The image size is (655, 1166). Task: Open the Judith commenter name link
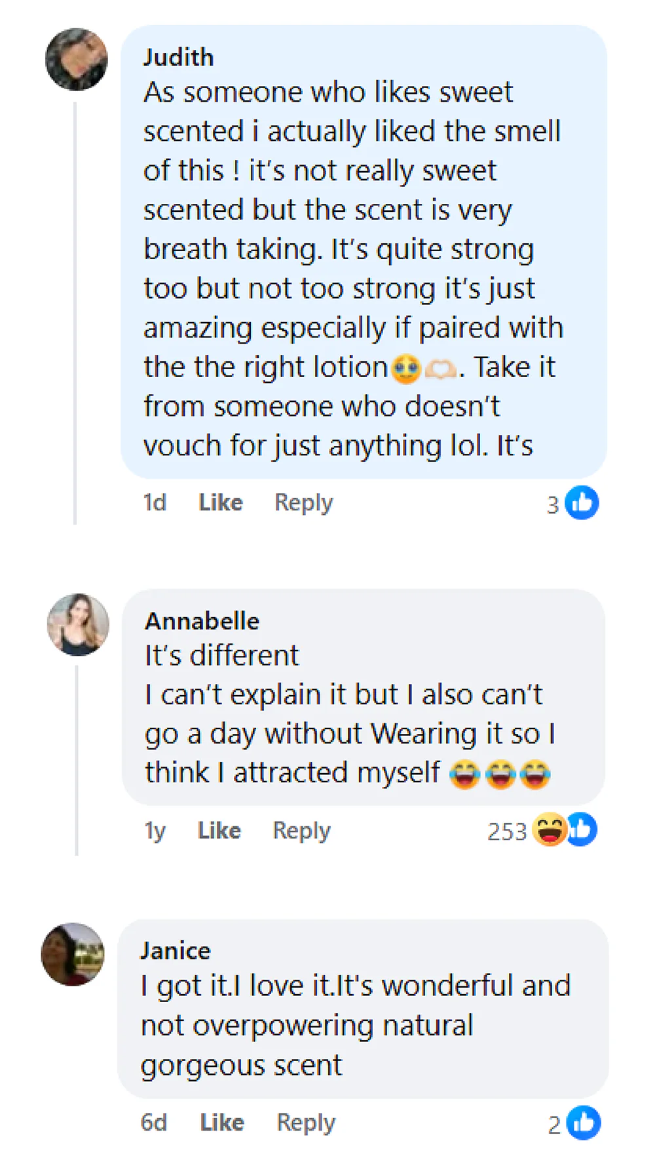click(x=178, y=58)
